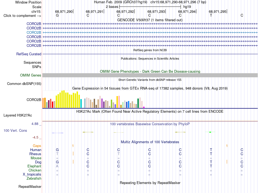258x193 pixels.
Task: Click the 'Click to complement -->' label
Action: [22, 16]
